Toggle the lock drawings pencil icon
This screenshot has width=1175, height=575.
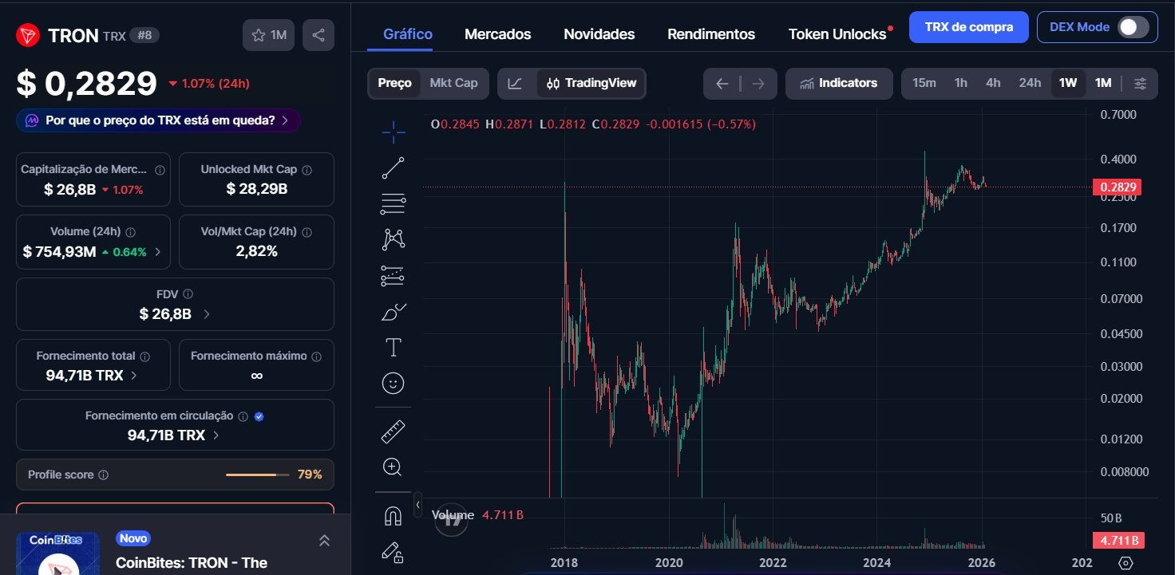coord(393,552)
